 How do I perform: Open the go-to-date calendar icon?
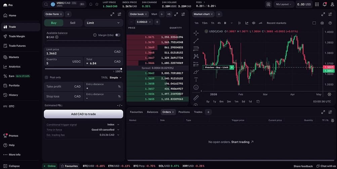click(258, 102)
